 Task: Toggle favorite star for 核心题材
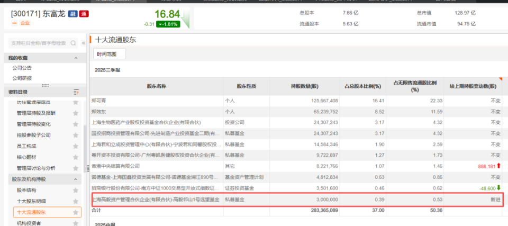pos(76,157)
